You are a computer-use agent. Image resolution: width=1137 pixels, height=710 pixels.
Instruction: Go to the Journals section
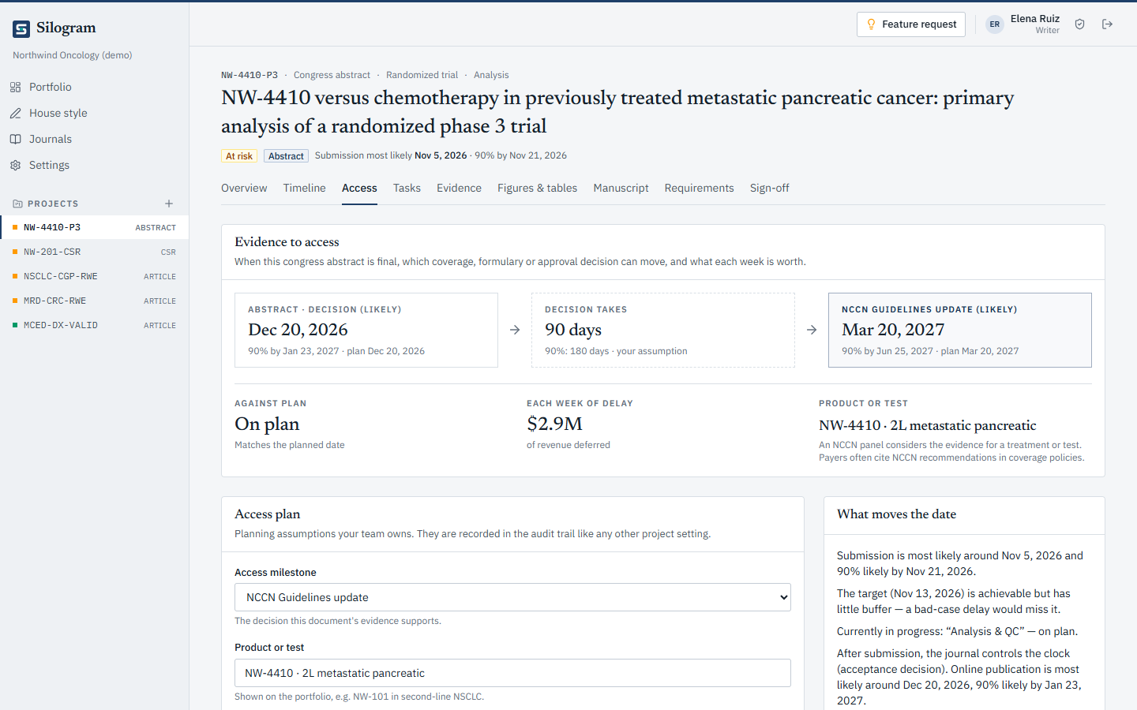click(x=94, y=139)
